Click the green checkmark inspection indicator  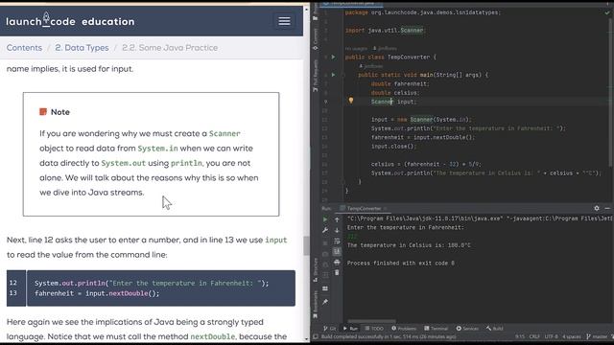[x=607, y=12]
